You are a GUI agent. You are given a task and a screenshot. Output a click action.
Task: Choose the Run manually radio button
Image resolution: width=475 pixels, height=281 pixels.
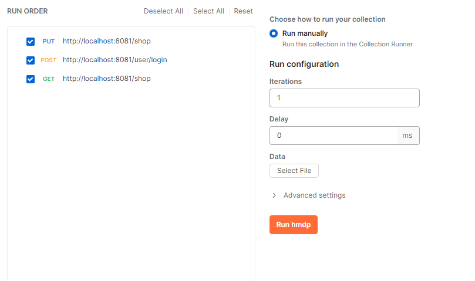click(x=274, y=34)
